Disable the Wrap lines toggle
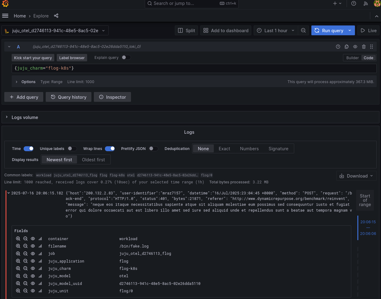381x299 pixels. coord(110,149)
